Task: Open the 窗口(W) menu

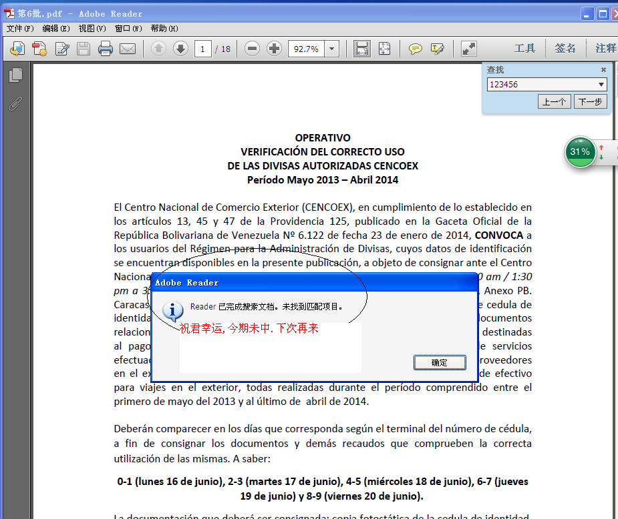Action: [128, 28]
